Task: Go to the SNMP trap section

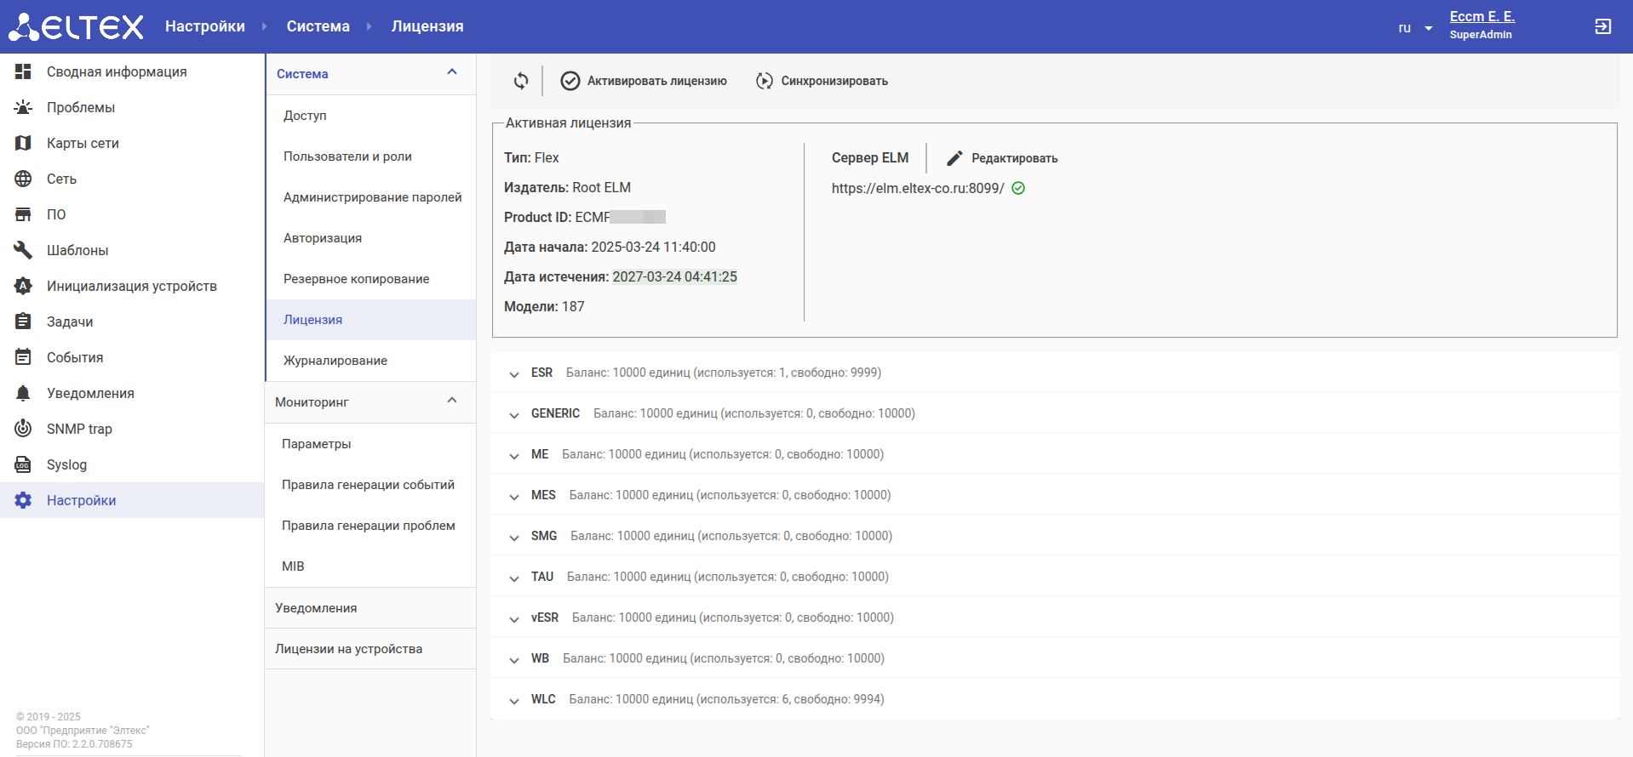Action: (x=78, y=429)
